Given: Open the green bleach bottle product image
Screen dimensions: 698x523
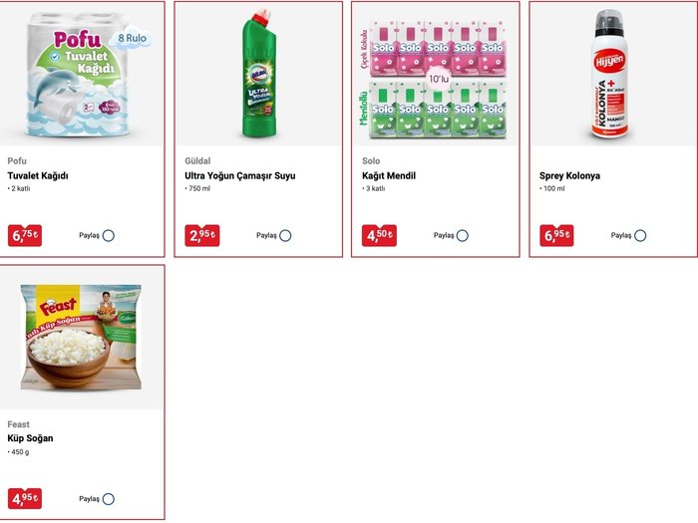Looking at the screenshot, I should coord(258,74).
